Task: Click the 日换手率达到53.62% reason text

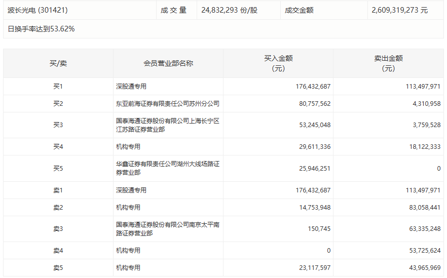Action: tap(42, 29)
